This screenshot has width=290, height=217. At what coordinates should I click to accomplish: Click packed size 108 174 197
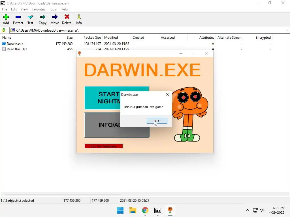(x=92, y=44)
